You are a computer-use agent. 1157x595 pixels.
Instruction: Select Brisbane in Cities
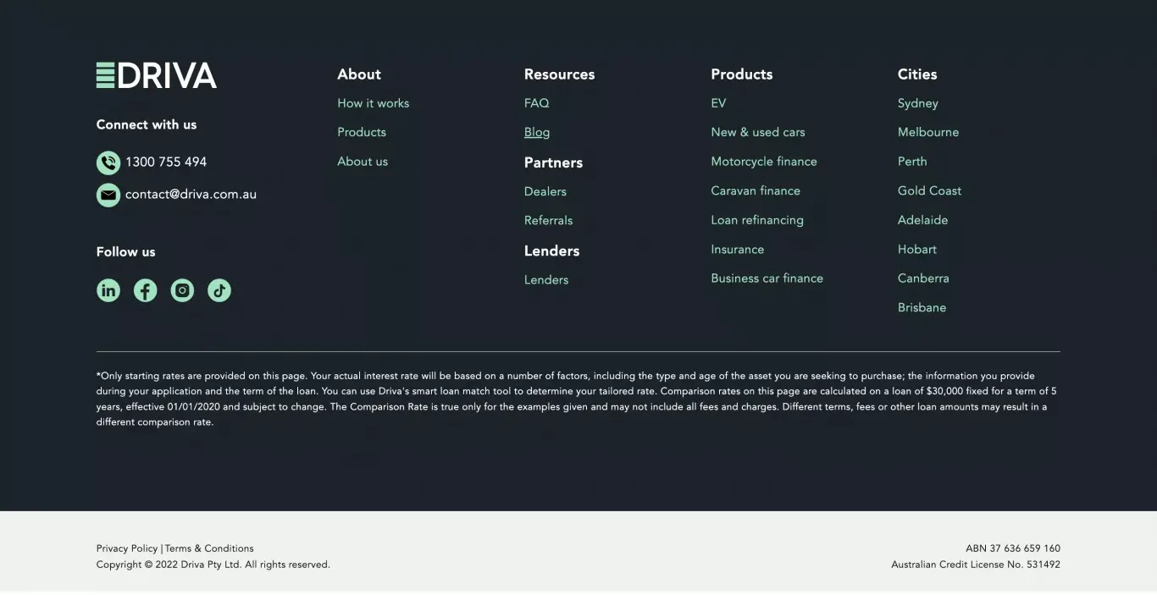[x=922, y=307]
